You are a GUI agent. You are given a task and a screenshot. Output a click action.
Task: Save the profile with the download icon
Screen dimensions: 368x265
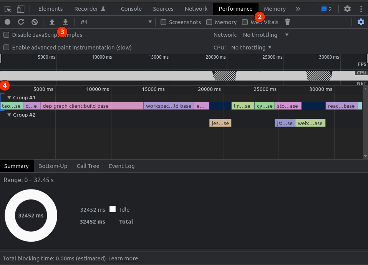[x=65, y=22]
